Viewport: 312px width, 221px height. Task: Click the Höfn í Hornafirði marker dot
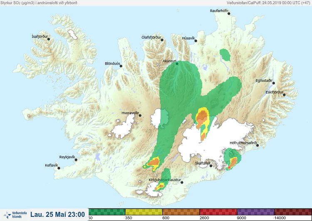tap(258, 145)
